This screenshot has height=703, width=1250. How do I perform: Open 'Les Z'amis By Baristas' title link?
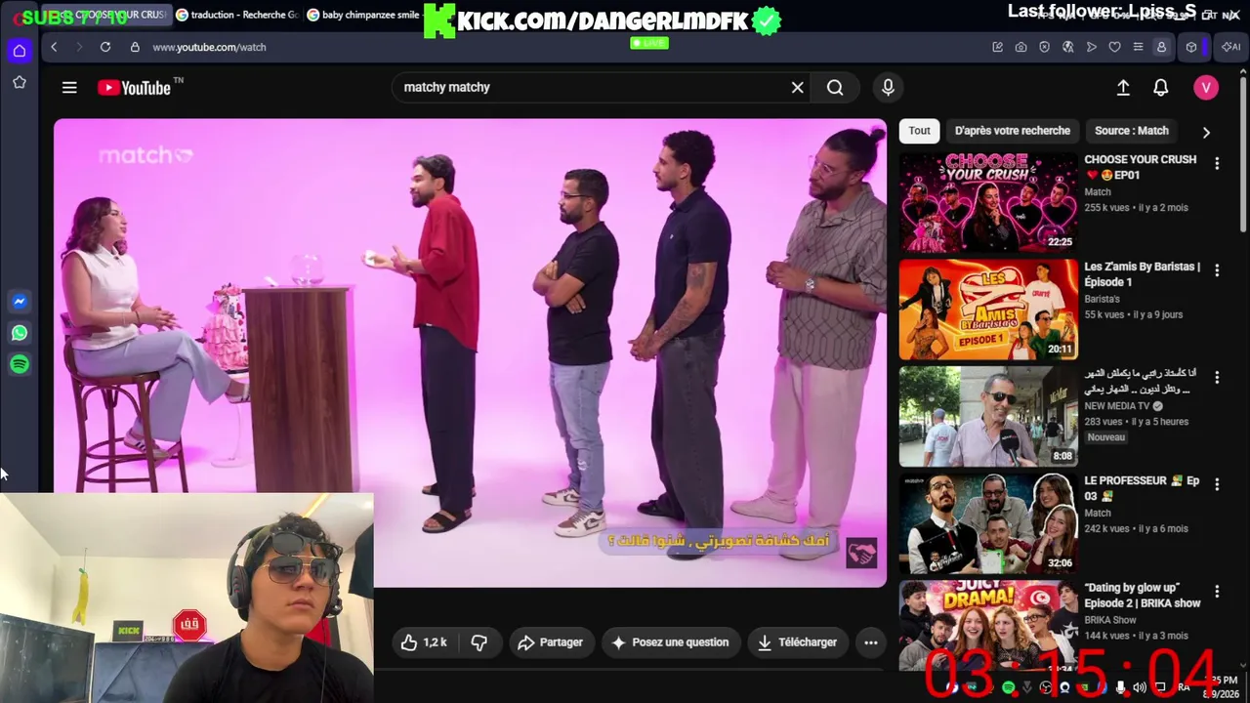pyautogui.click(x=1143, y=274)
